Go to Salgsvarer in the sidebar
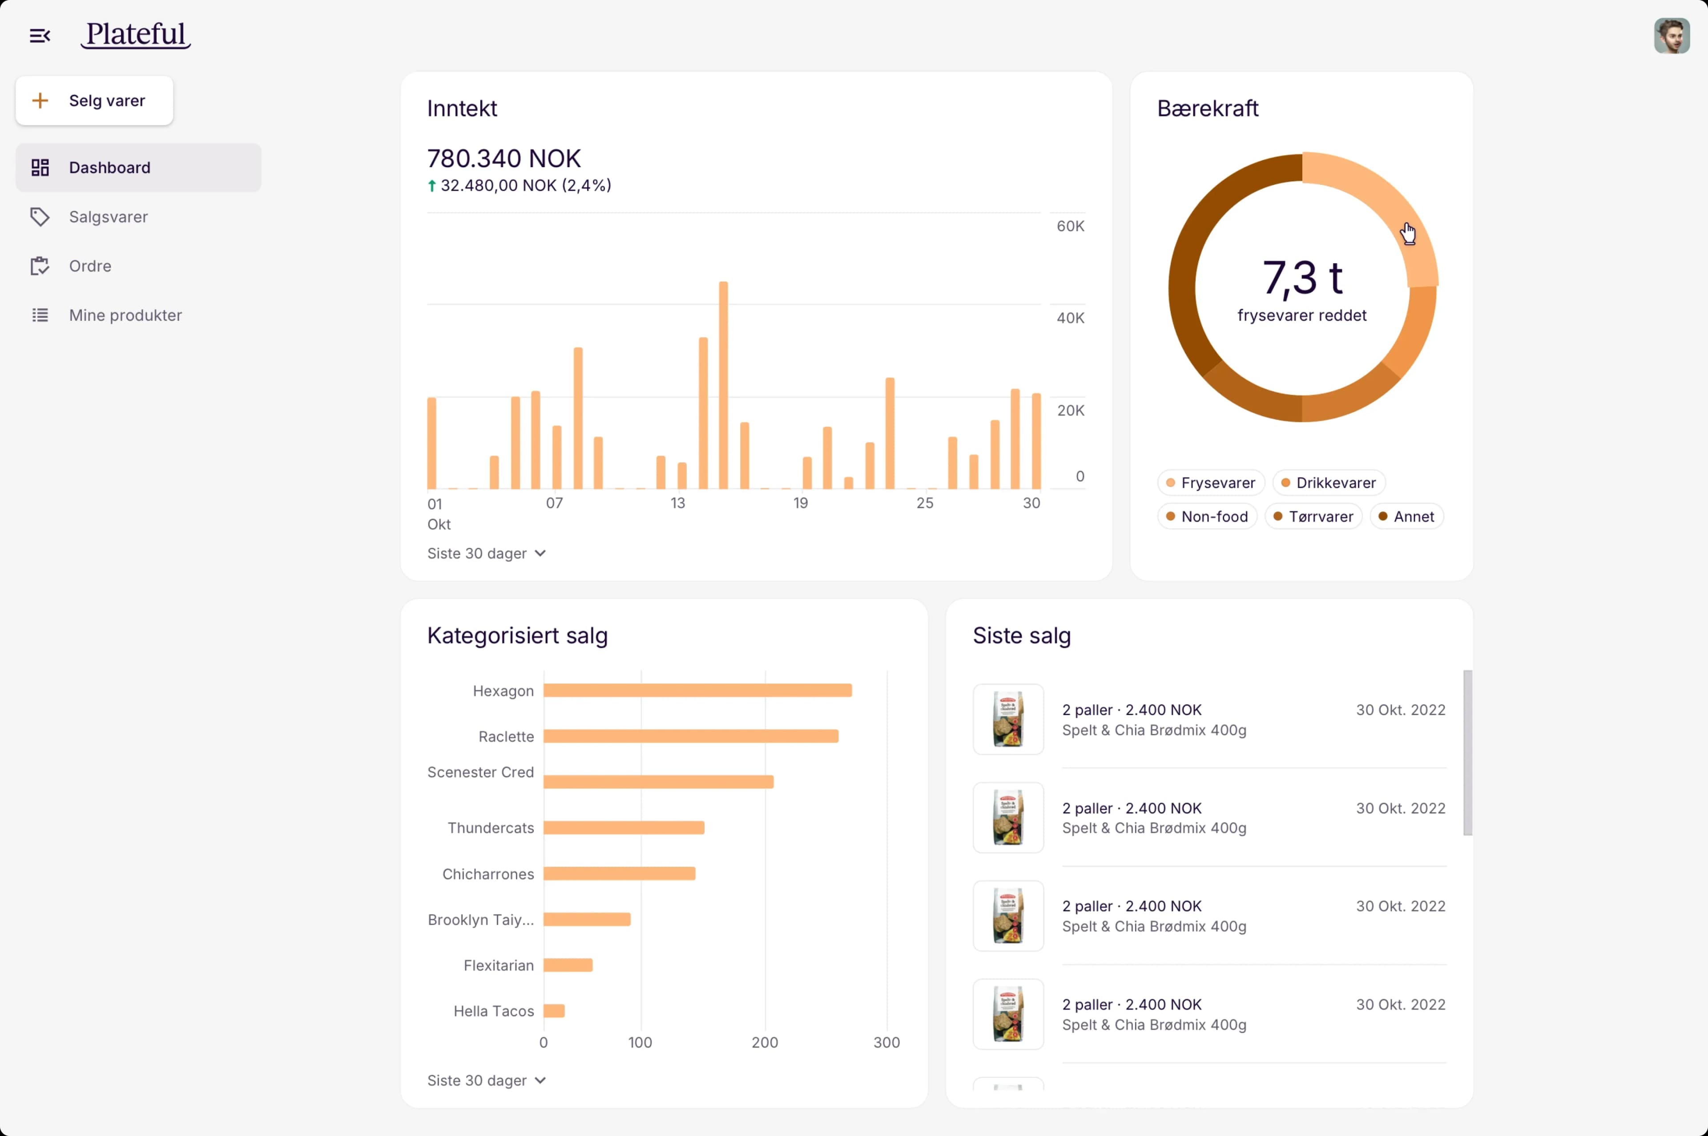 click(x=138, y=217)
